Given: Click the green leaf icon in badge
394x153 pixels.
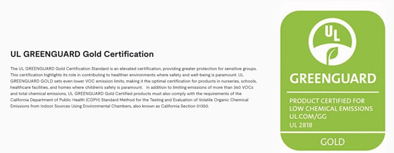Looking at the screenshot, I should point(332,55).
